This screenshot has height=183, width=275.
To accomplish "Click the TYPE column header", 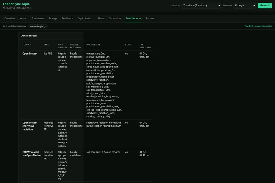I will pyautogui.click(x=46, y=45).
